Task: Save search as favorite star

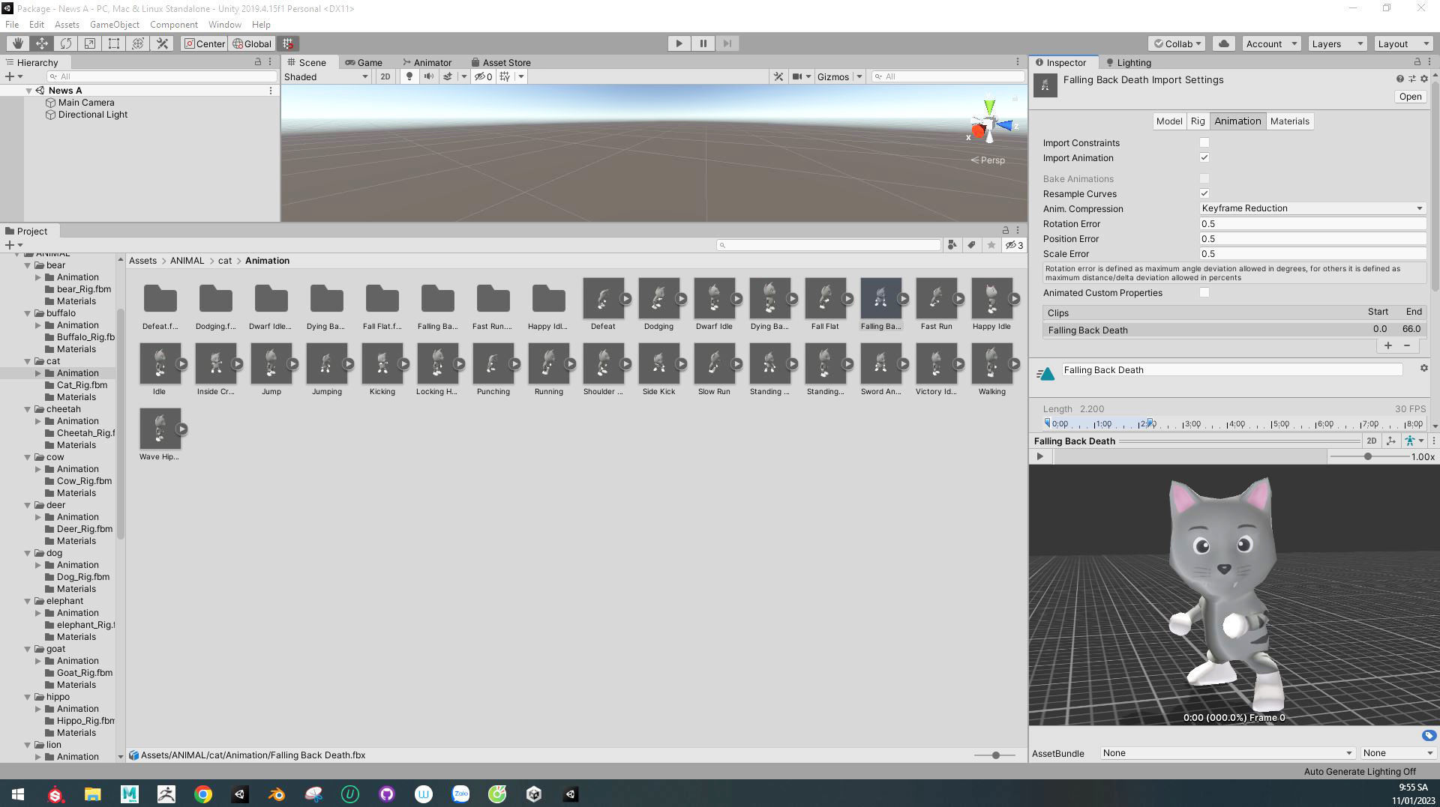Action: 991,245
